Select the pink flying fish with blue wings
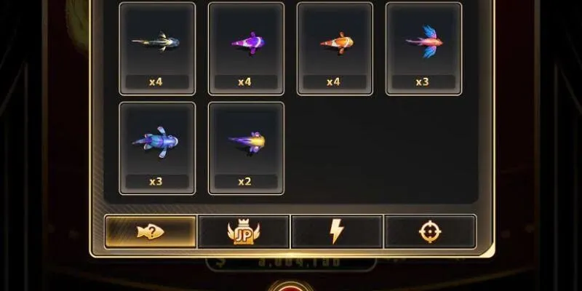The width and height of the screenshot is (582, 291). pos(425,42)
